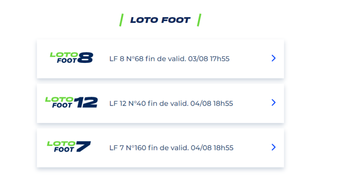Click the green slash right of the title
The height and width of the screenshot is (182, 346).
click(x=199, y=19)
